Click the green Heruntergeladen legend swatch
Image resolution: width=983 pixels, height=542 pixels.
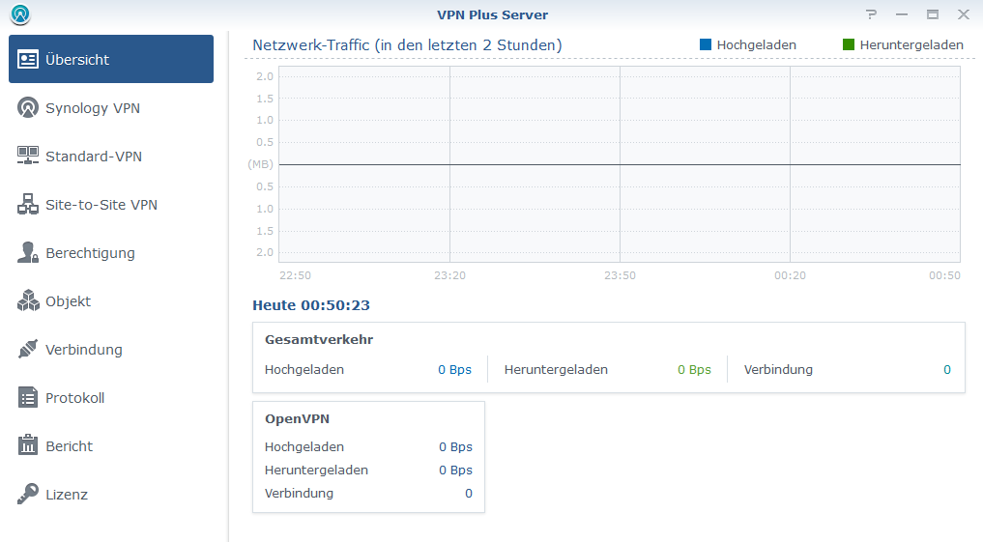point(849,44)
